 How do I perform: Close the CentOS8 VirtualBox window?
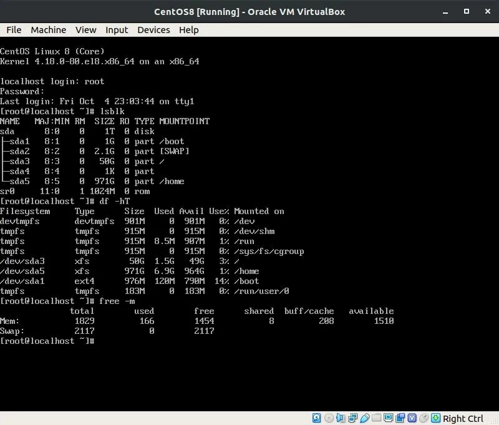point(488,11)
